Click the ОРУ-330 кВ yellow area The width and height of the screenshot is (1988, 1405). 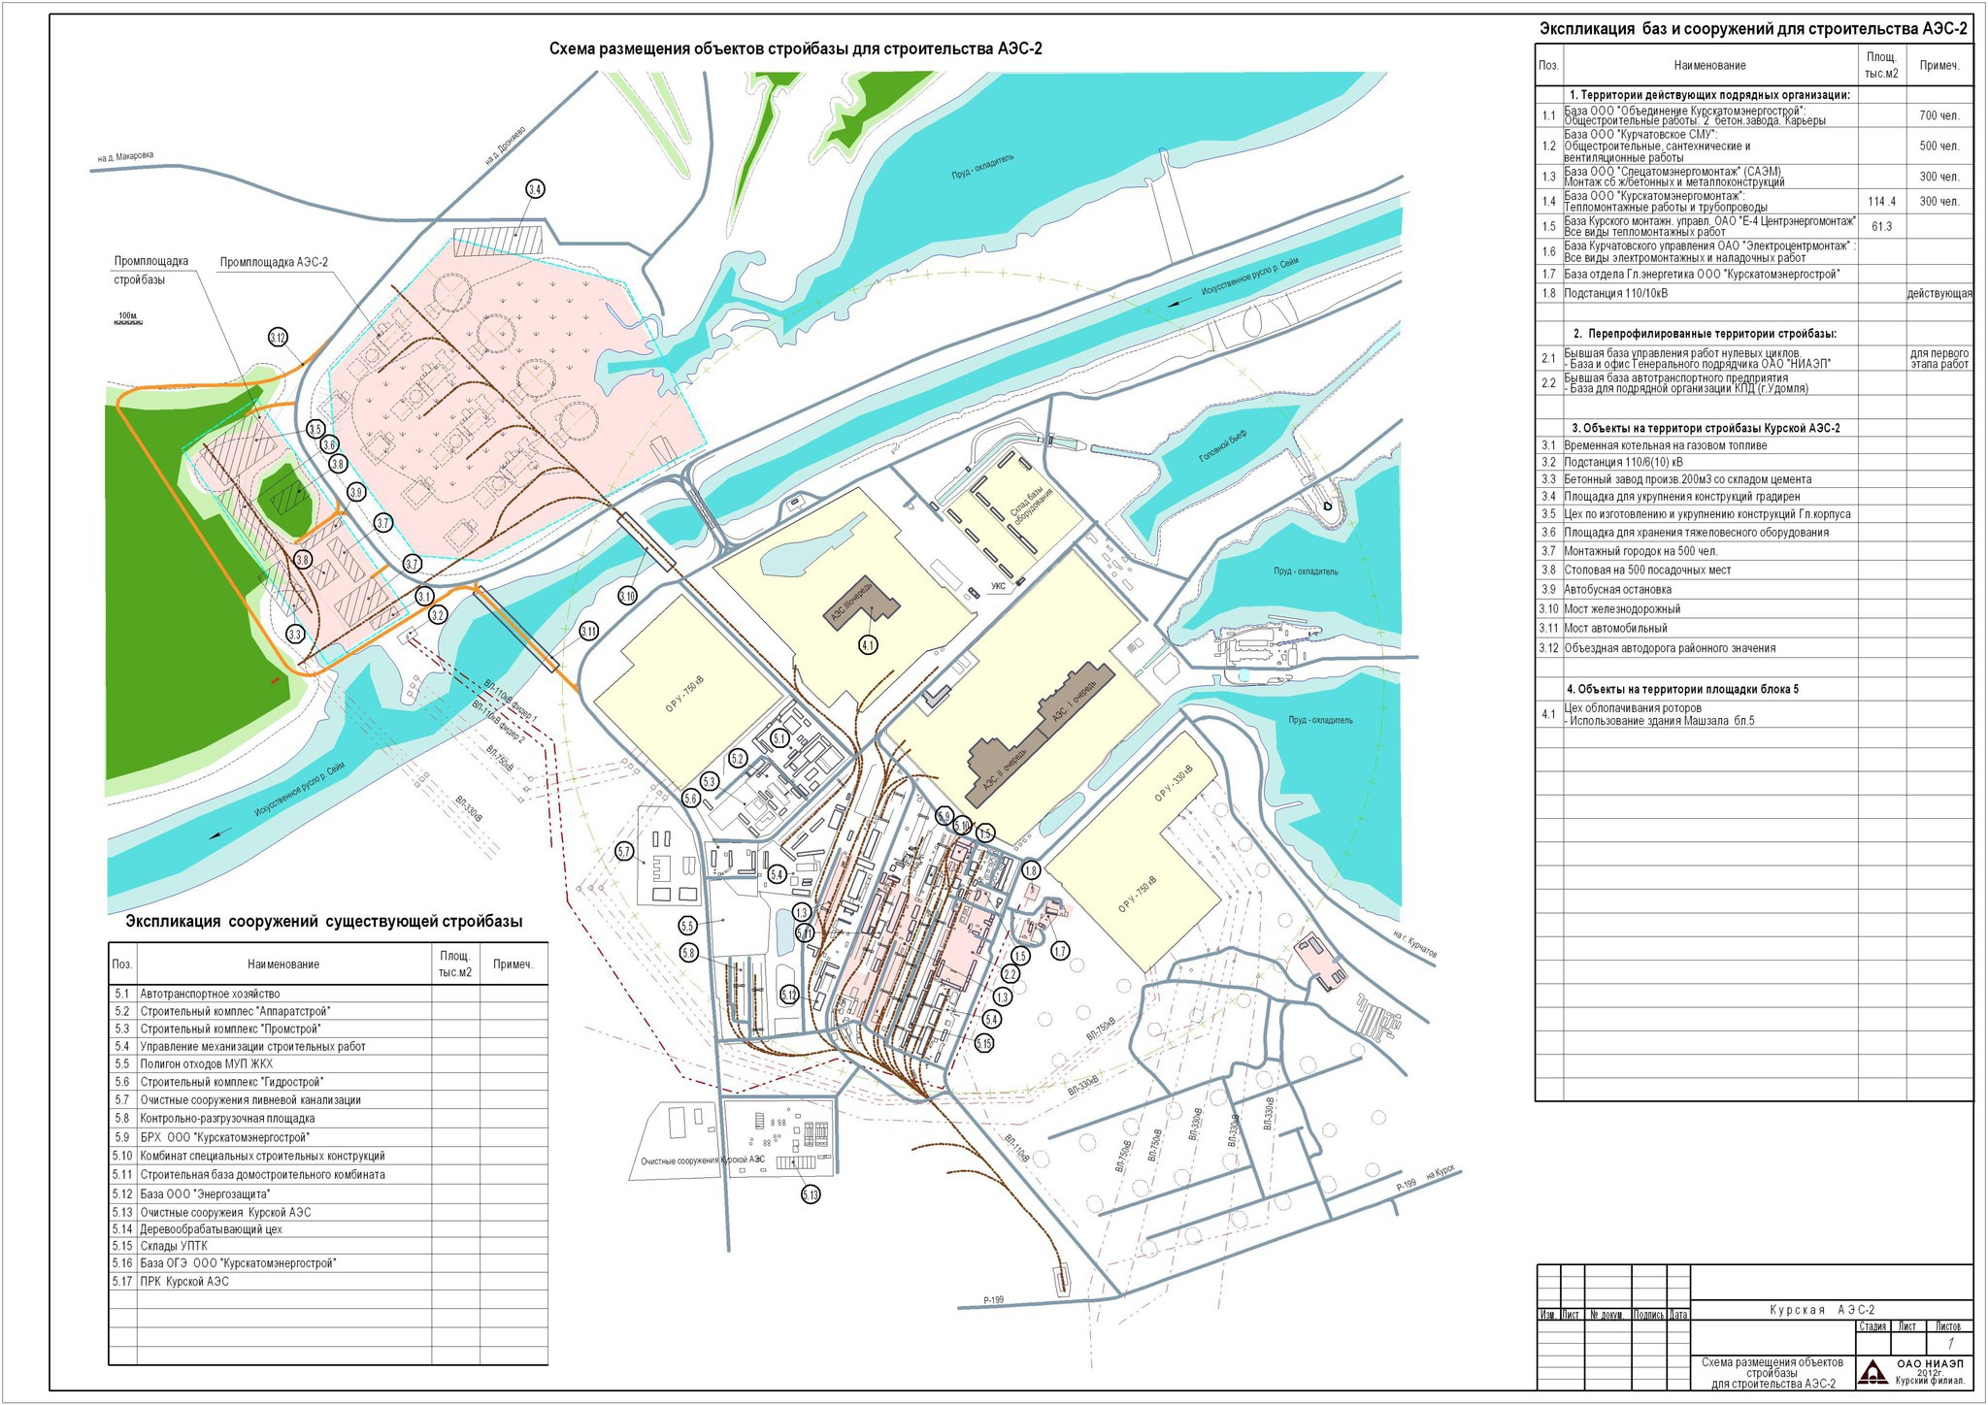(x=1174, y=782)
